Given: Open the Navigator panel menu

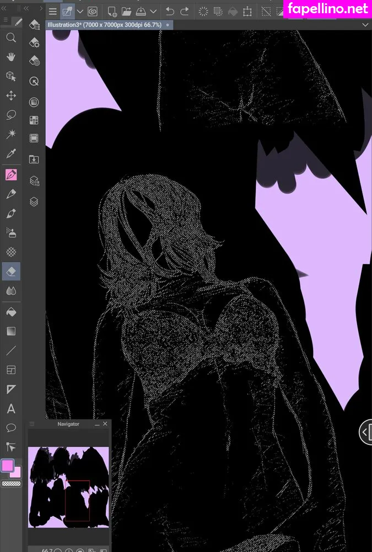Looking at the screenshot, I should click(x=32, y=424).
